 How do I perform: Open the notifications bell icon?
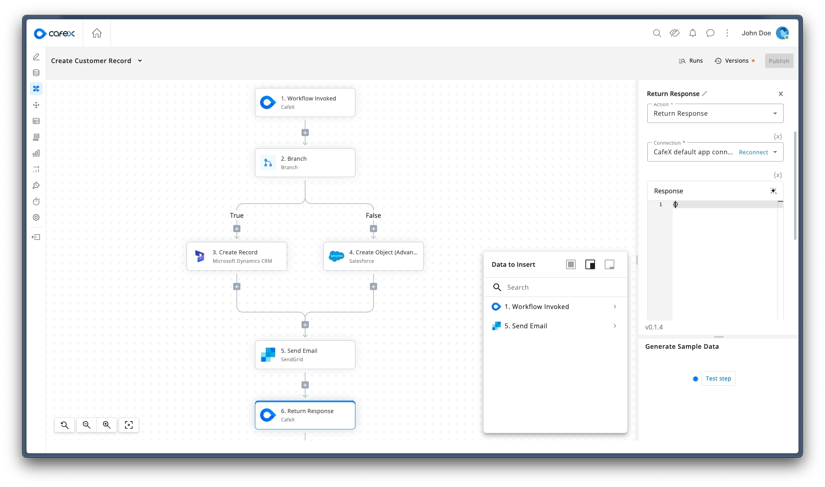692,33
